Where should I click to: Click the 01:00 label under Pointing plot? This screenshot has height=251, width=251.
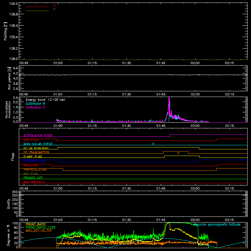[x=58, y=63]
